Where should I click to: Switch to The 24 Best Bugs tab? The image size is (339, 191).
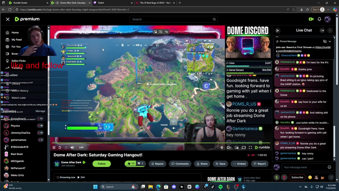155,3
